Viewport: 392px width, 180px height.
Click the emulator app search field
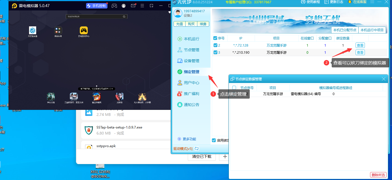(x=96, y=16)
